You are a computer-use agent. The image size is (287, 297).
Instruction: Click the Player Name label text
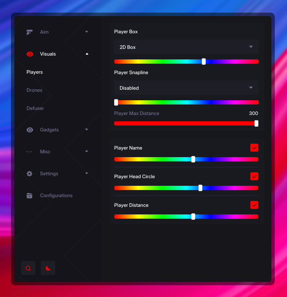point(128,148)
